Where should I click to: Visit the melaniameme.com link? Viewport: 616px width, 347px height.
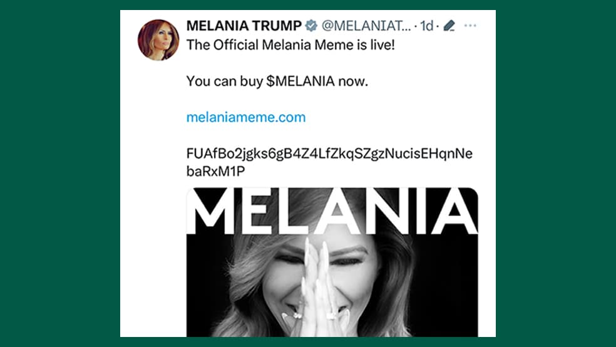pyautogui.click(x=246, y=117)
